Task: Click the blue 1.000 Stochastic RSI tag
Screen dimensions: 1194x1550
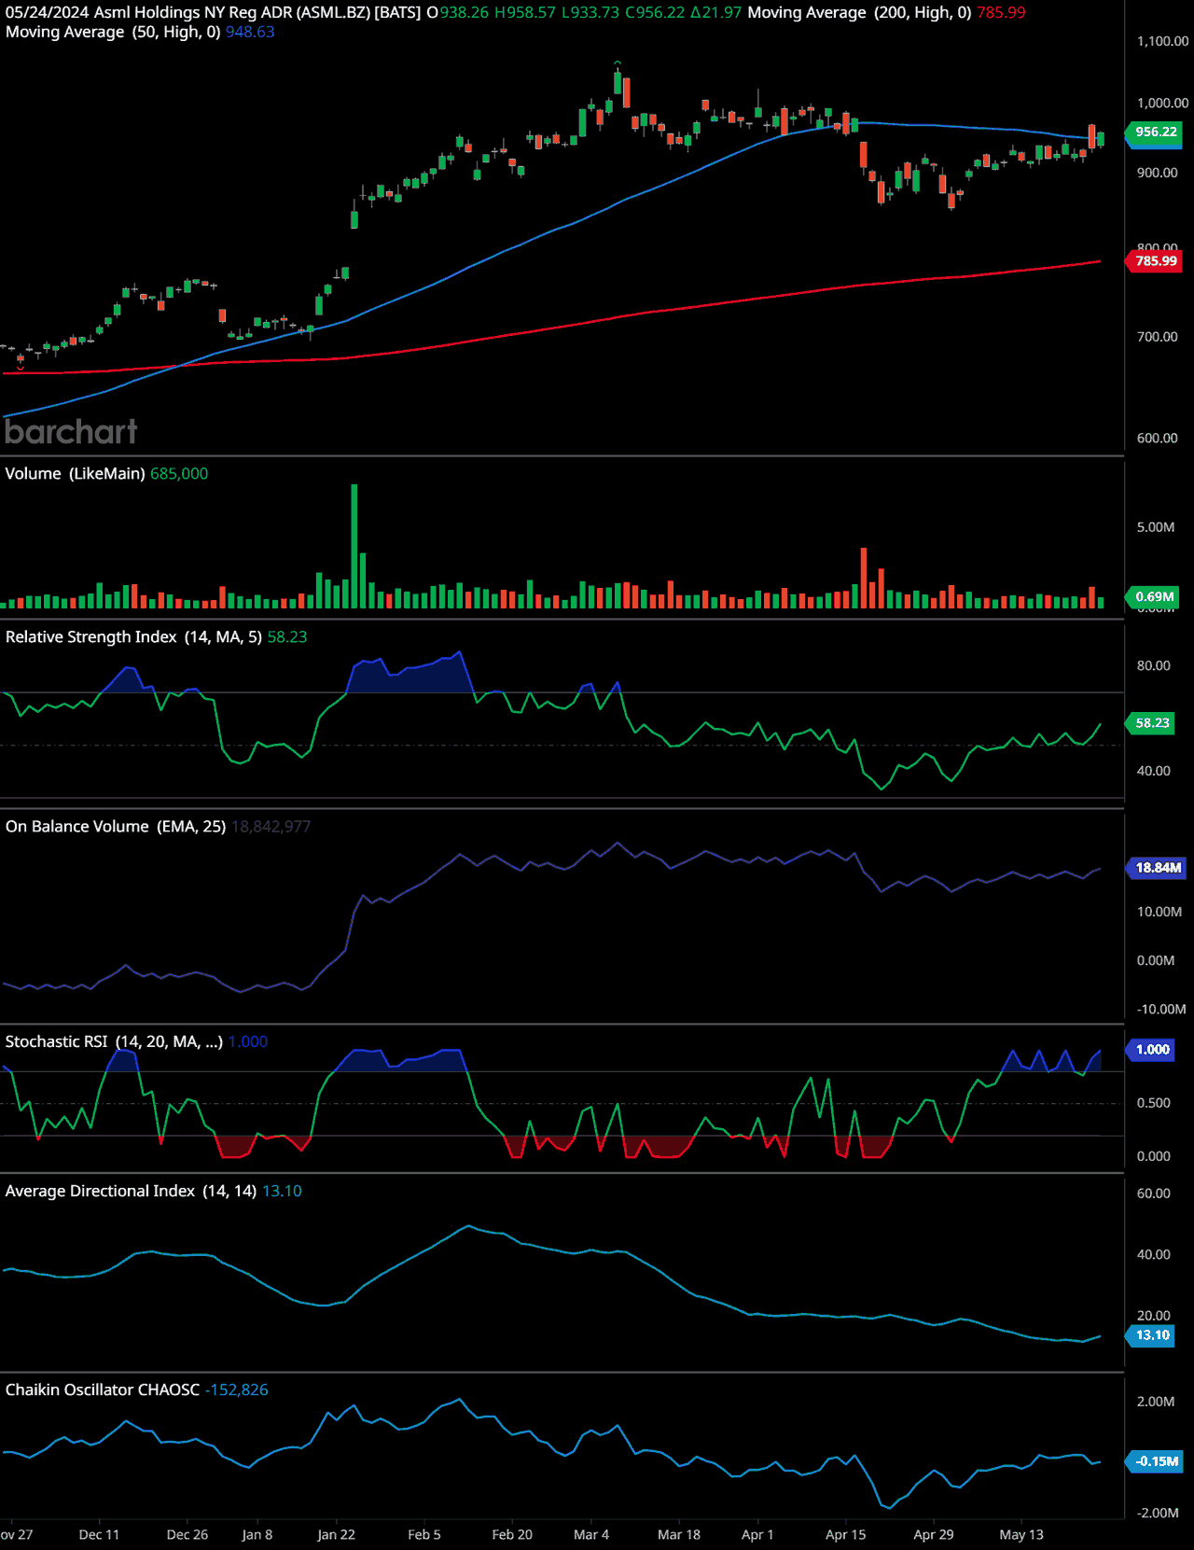Action: pyautogui.click(x=1152, y=1050)
